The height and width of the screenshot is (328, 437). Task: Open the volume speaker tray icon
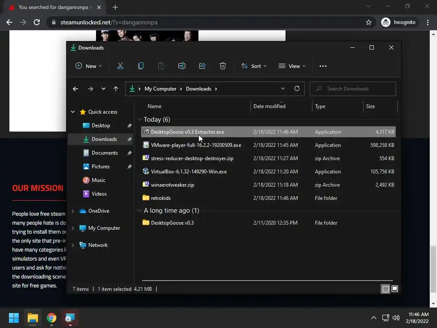pyautogui.click(x=396, y=318)
